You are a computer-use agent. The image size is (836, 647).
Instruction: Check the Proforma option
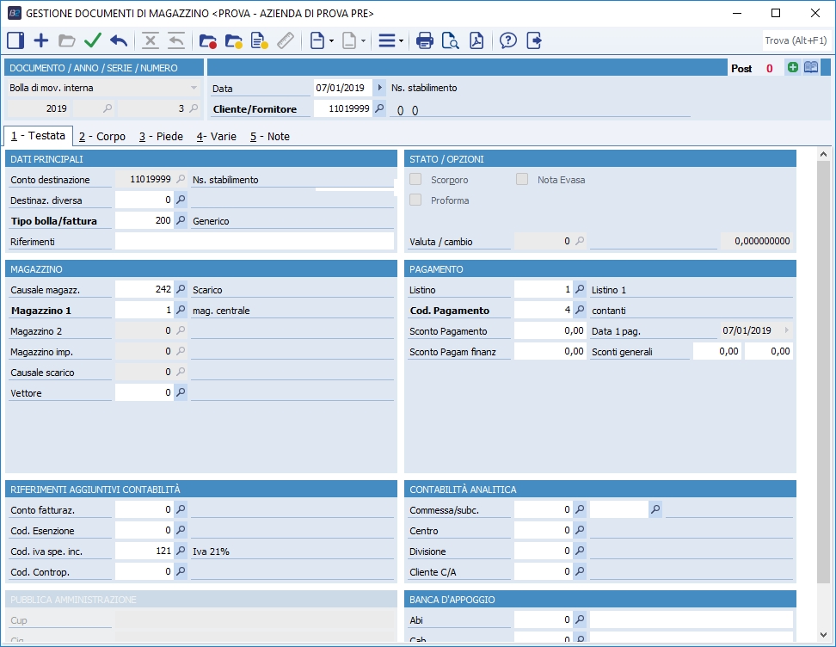[415, 200]
